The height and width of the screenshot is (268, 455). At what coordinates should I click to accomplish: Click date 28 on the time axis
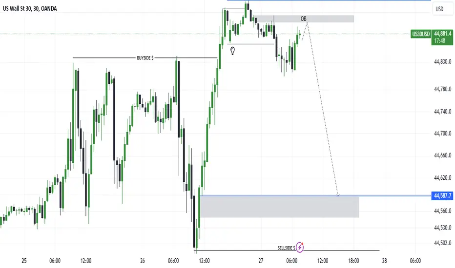[x=384, y=261]
